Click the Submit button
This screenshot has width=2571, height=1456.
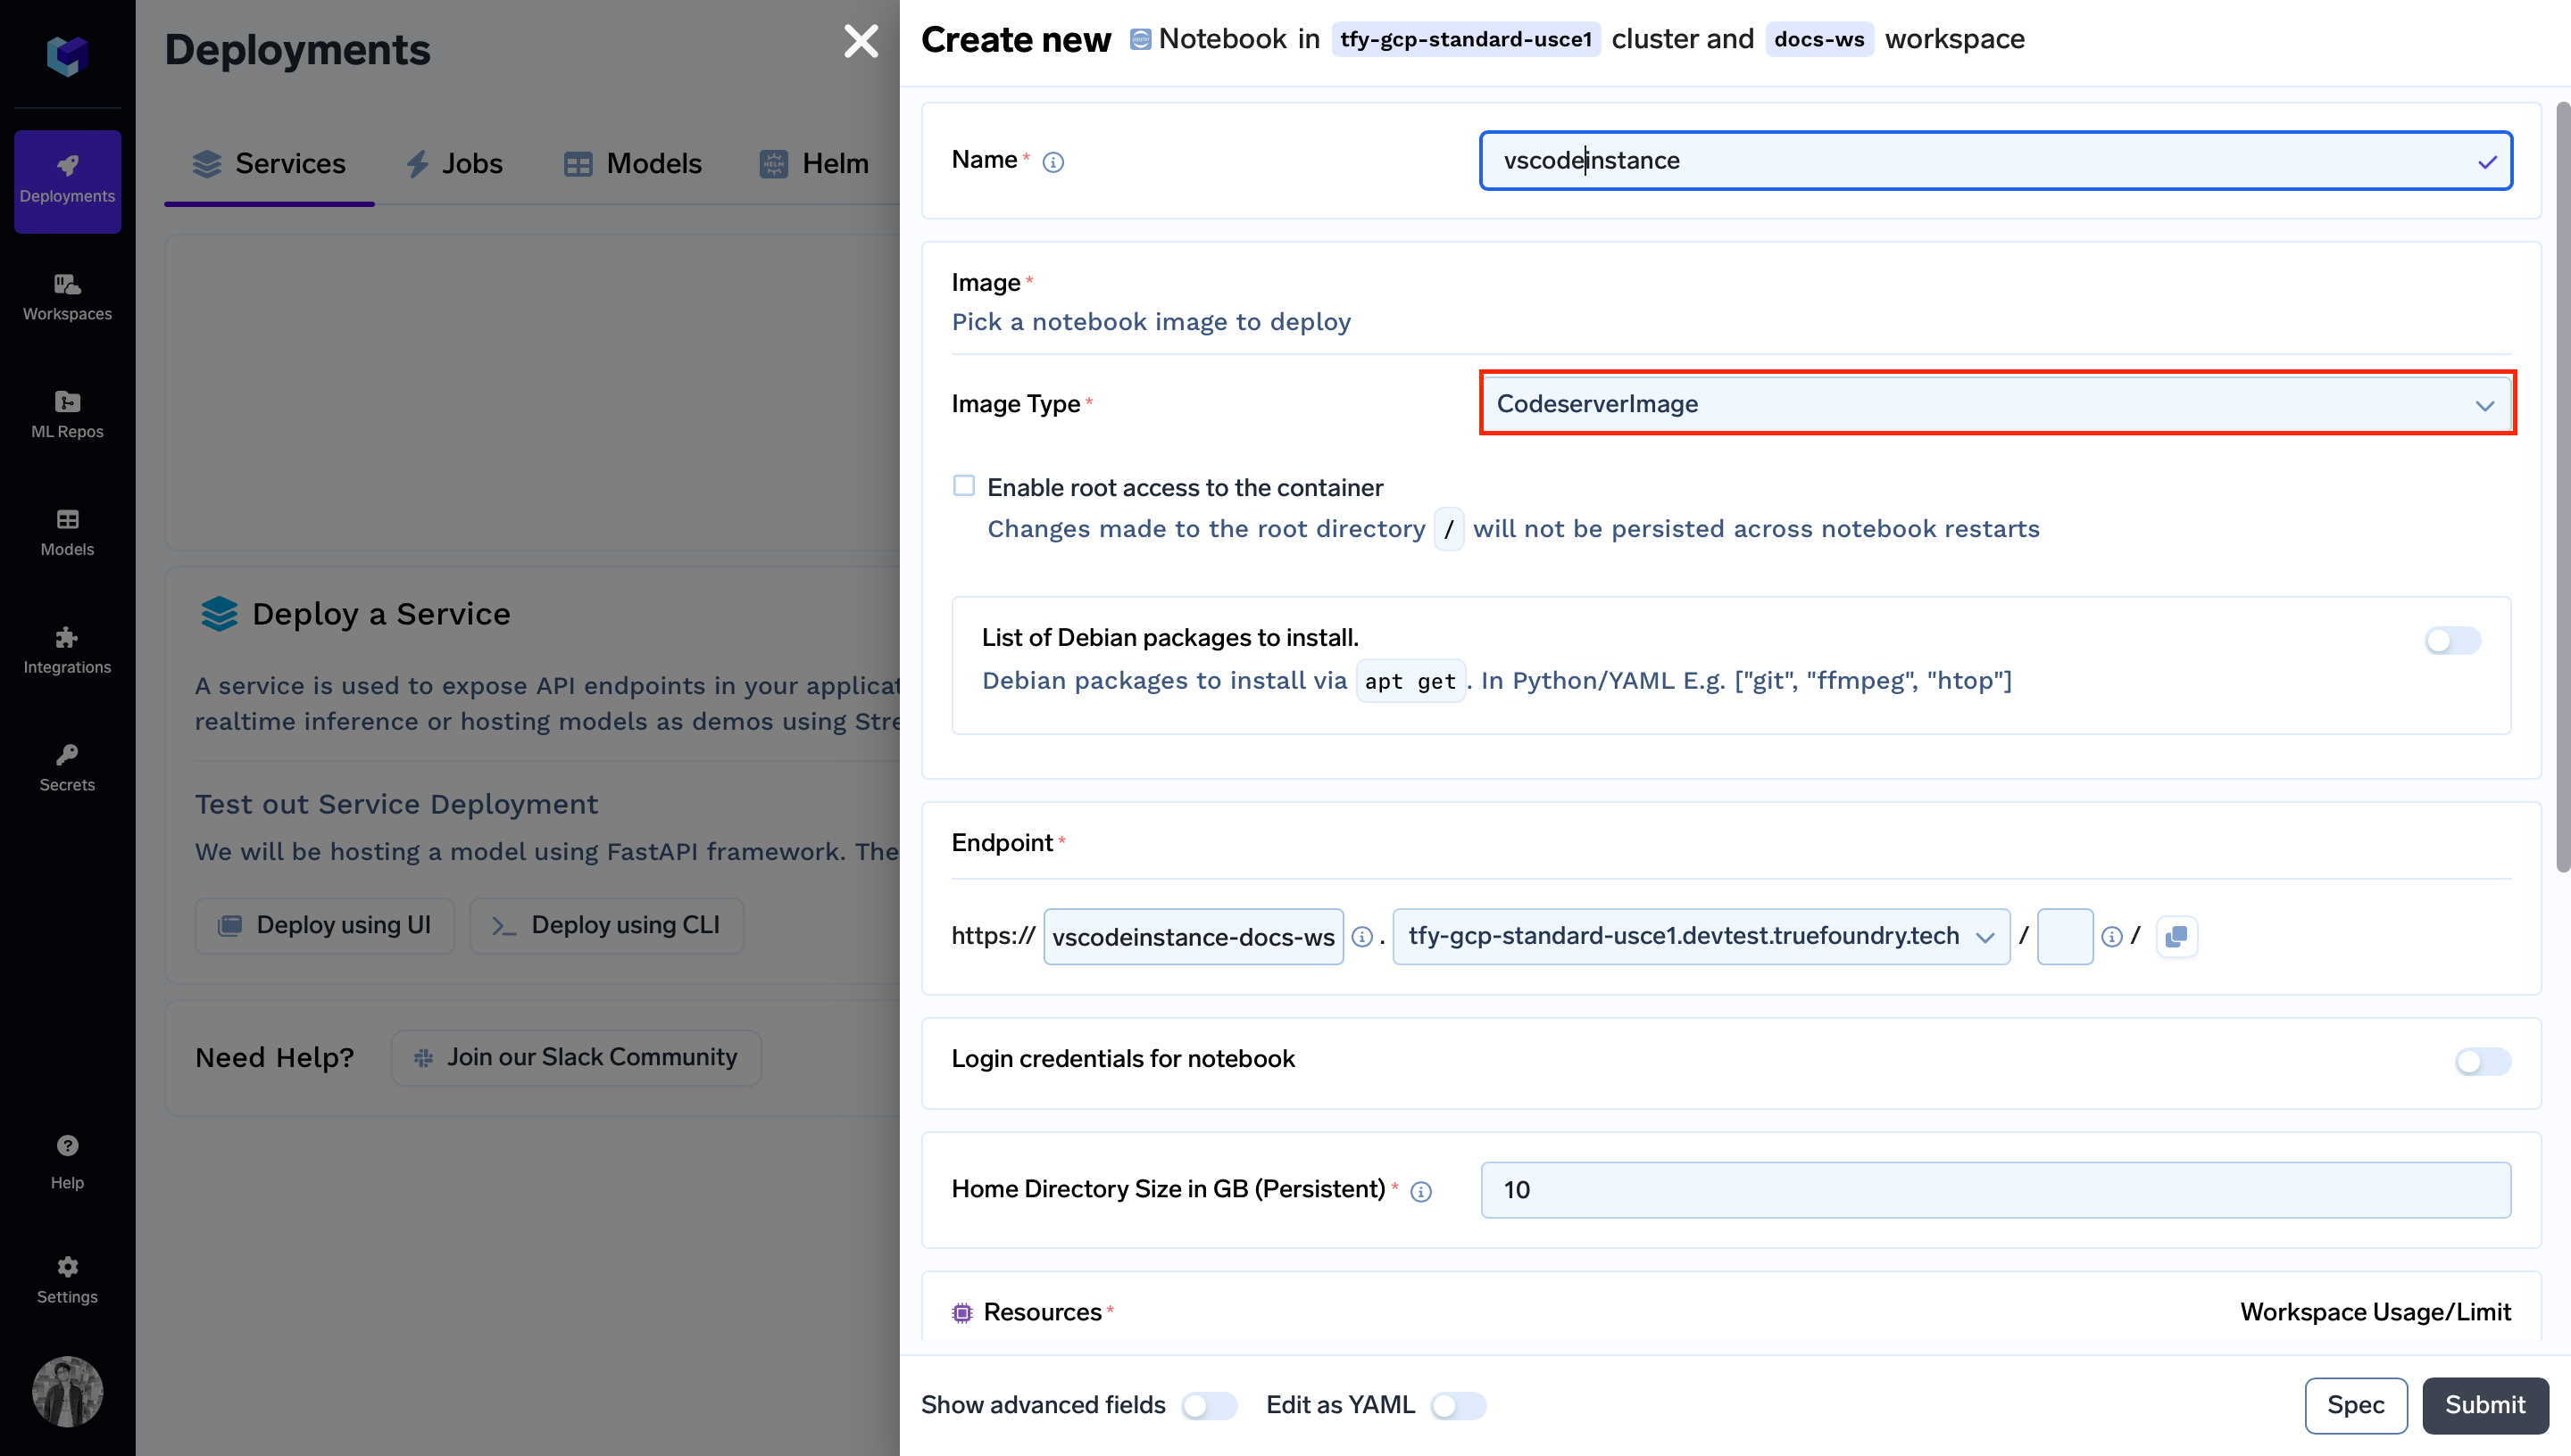coord(2485,1405)
